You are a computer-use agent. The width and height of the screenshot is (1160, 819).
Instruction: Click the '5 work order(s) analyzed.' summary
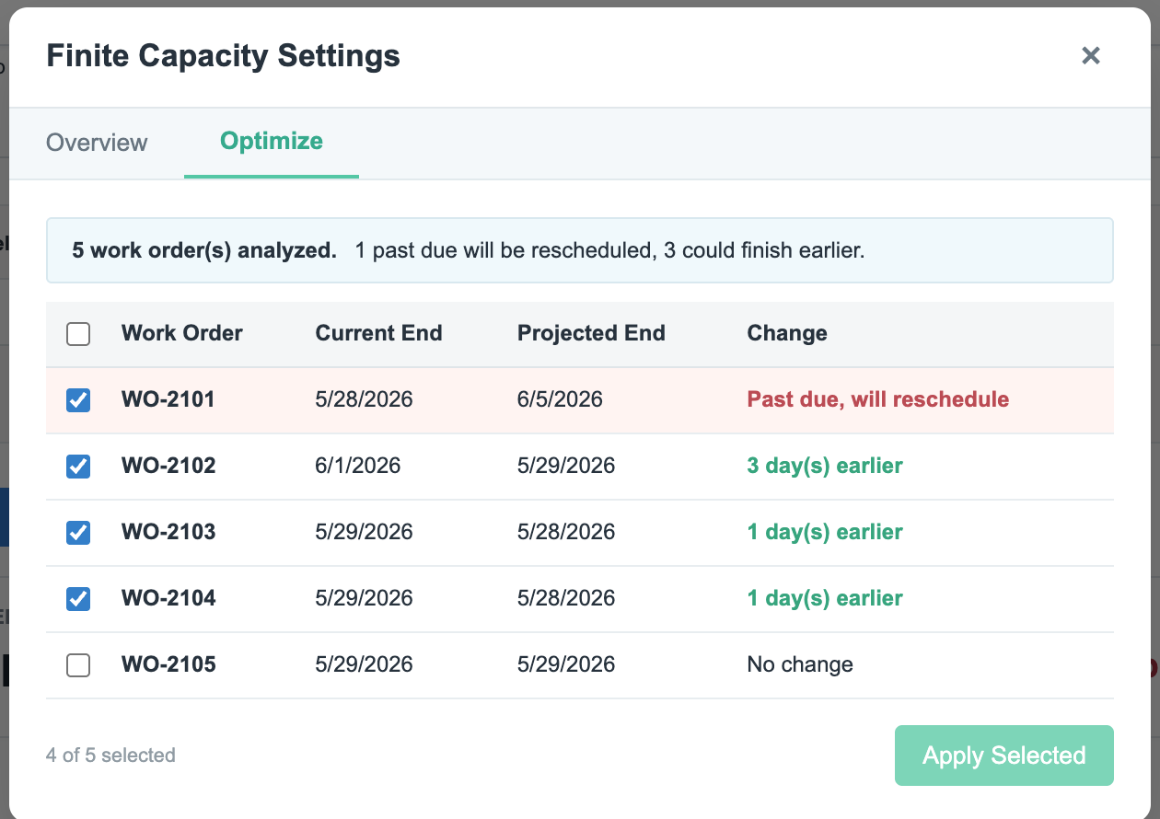[204, 250]
